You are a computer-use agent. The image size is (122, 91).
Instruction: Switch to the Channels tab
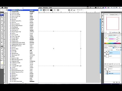(111, 46)
